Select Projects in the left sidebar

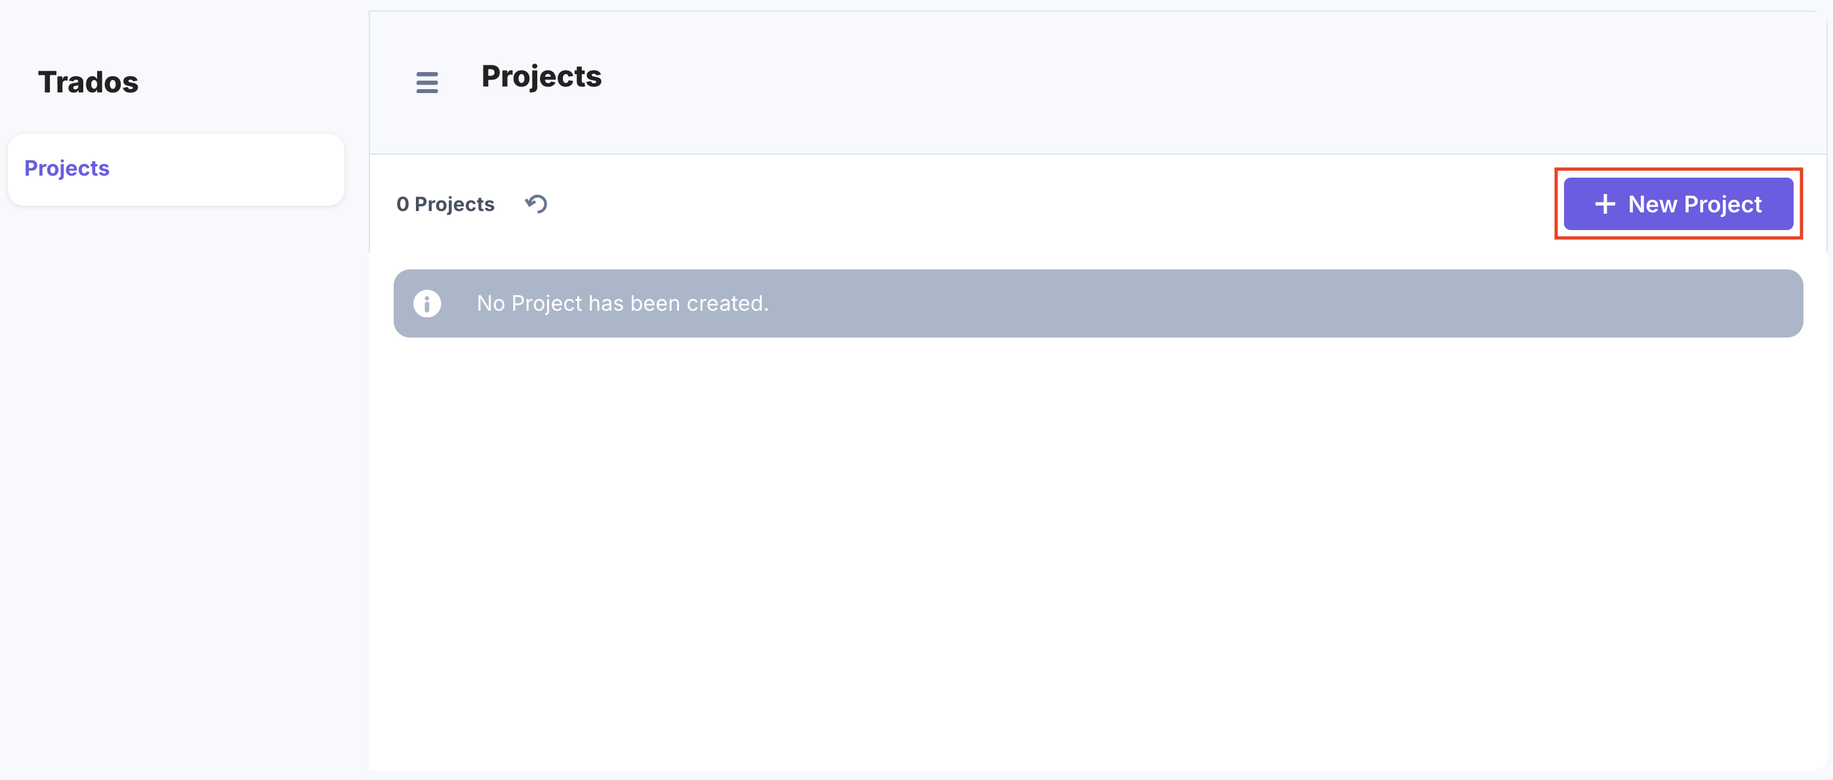click(x=67, y=168)
